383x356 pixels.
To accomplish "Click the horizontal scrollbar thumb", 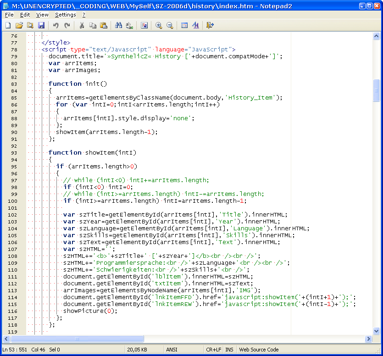I will (77, 339).
